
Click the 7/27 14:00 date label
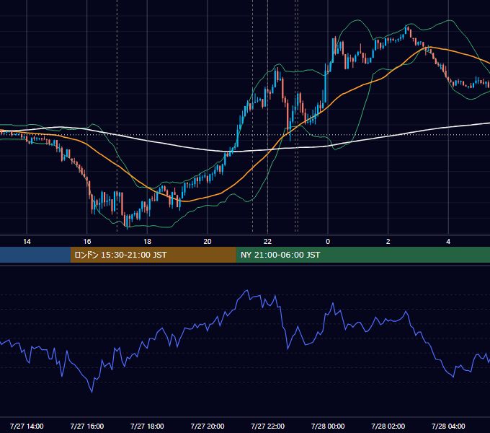[x=27, y=426]
